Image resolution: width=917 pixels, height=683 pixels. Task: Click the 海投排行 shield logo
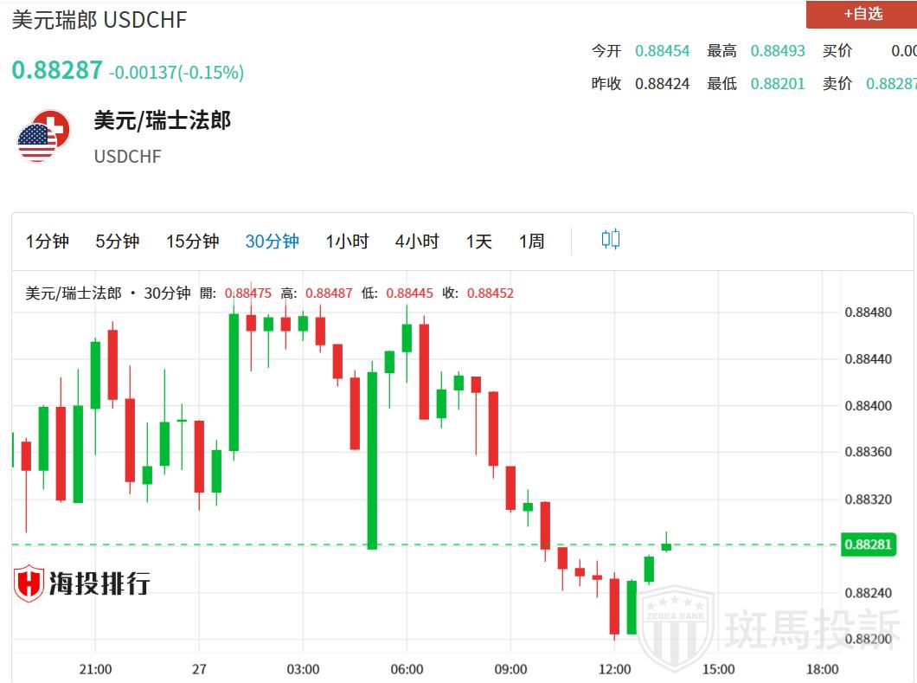coord(29,583)
